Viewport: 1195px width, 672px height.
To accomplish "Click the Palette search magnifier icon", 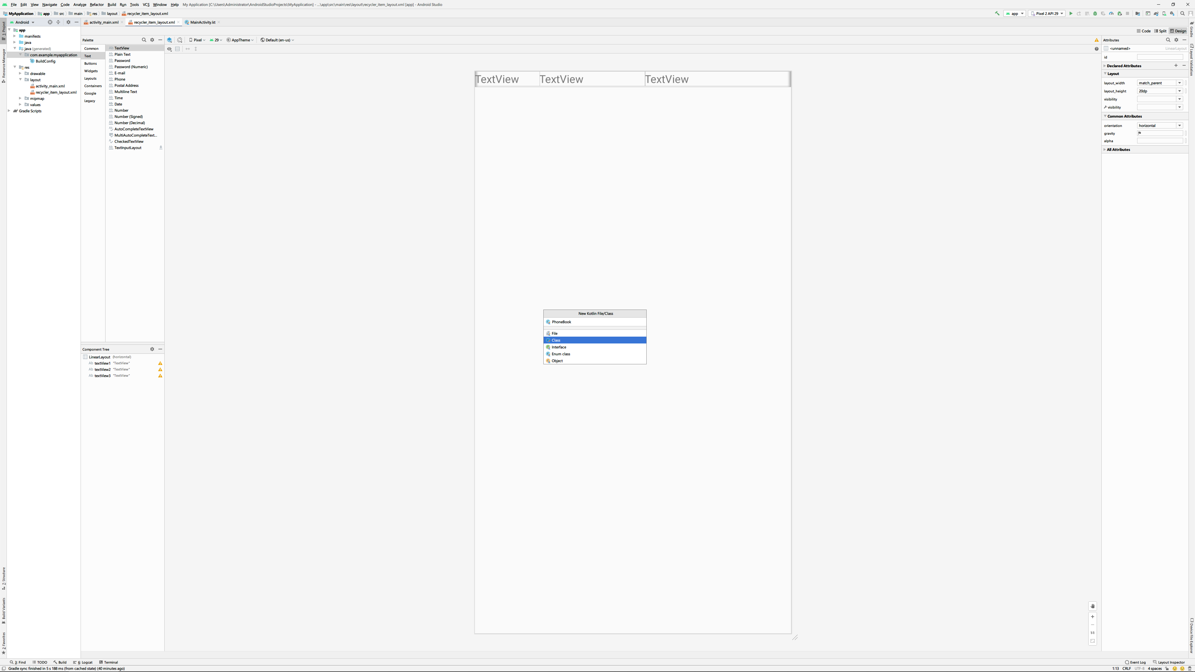I will point(144,40).
